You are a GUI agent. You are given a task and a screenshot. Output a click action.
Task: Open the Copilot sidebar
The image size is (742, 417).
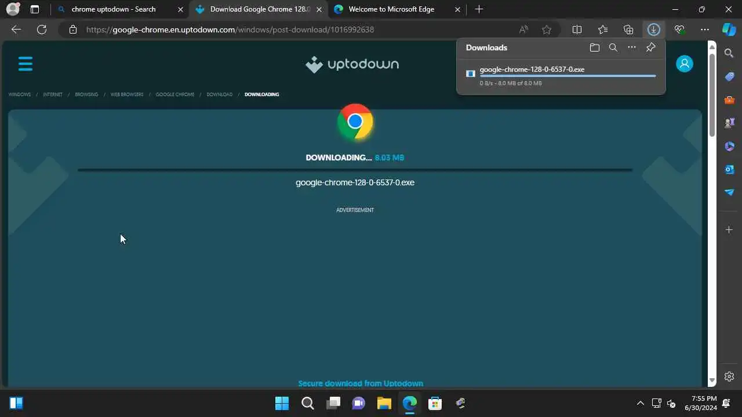tap(729, 30)
